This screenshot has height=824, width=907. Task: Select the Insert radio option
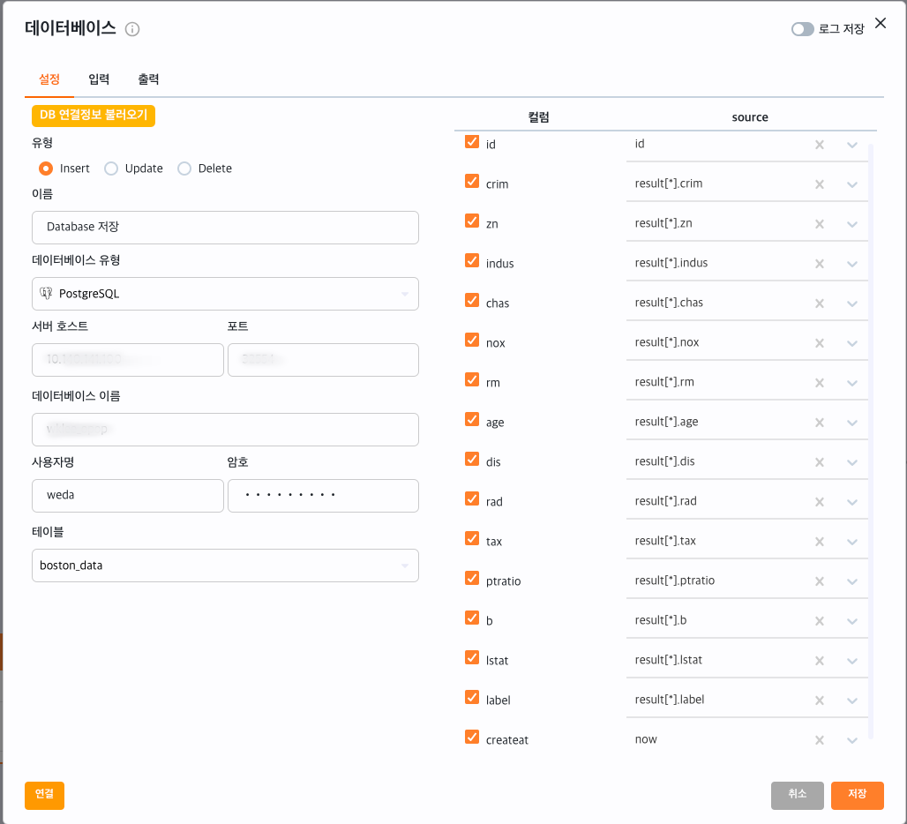point(46,169)
